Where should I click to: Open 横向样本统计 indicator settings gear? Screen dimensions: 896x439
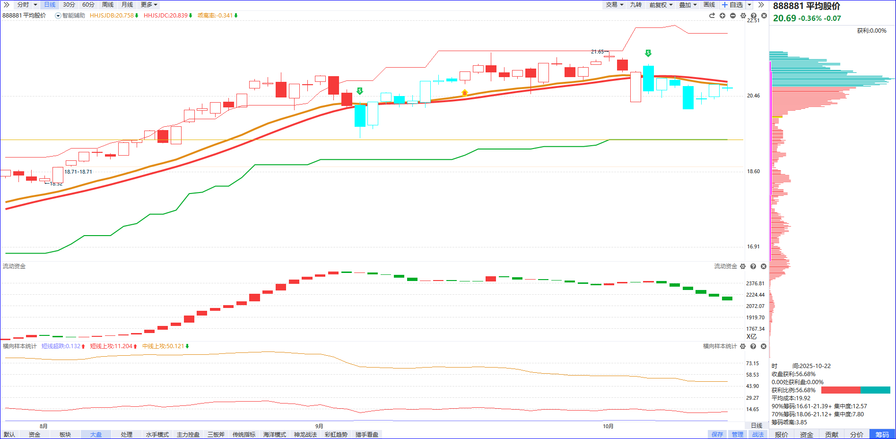point(743,346)
